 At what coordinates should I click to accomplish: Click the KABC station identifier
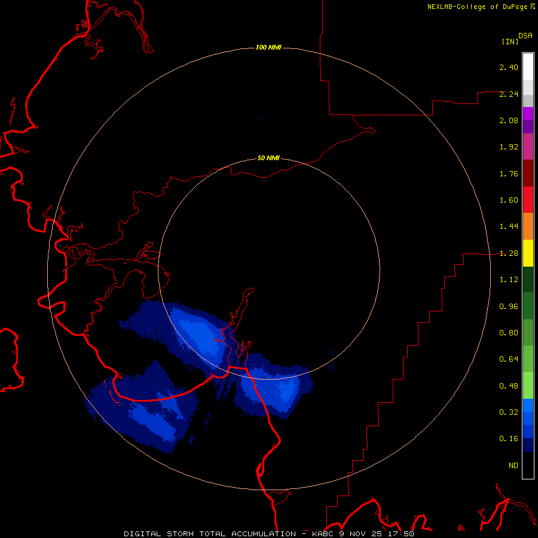click(323, 534)
